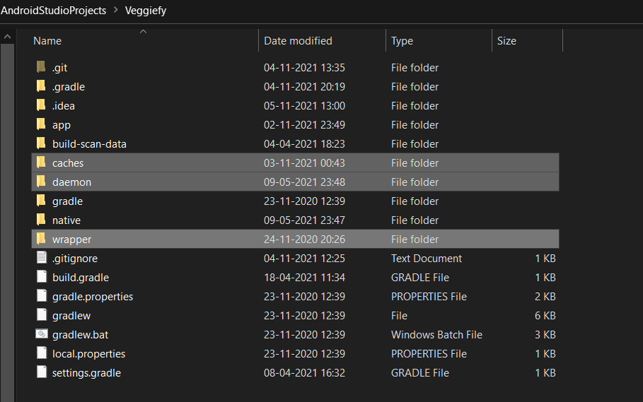Click the date 03-11-2021 00:43
This screenshot has width=643, height=402.
coord(304,163)
